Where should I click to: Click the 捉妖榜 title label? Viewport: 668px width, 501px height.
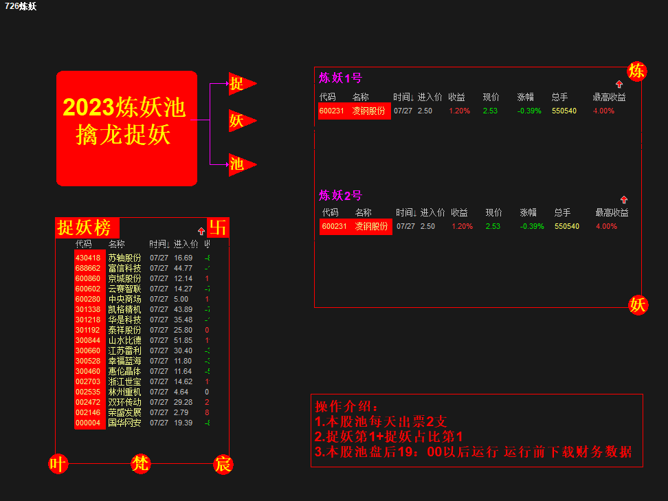point(87,227)
